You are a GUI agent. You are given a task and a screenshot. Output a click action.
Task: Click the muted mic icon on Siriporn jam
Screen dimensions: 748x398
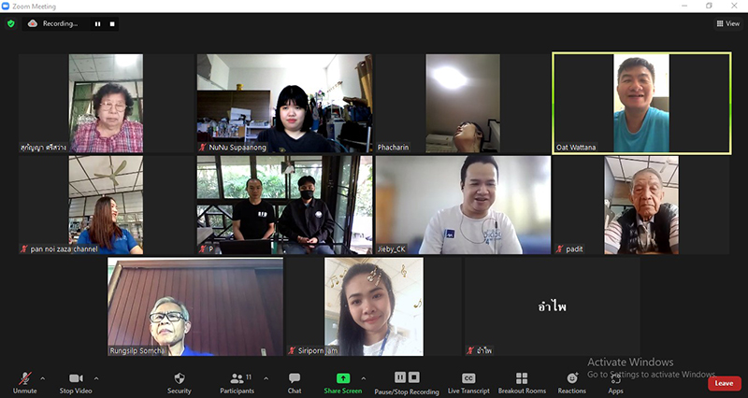coord(292,350)
